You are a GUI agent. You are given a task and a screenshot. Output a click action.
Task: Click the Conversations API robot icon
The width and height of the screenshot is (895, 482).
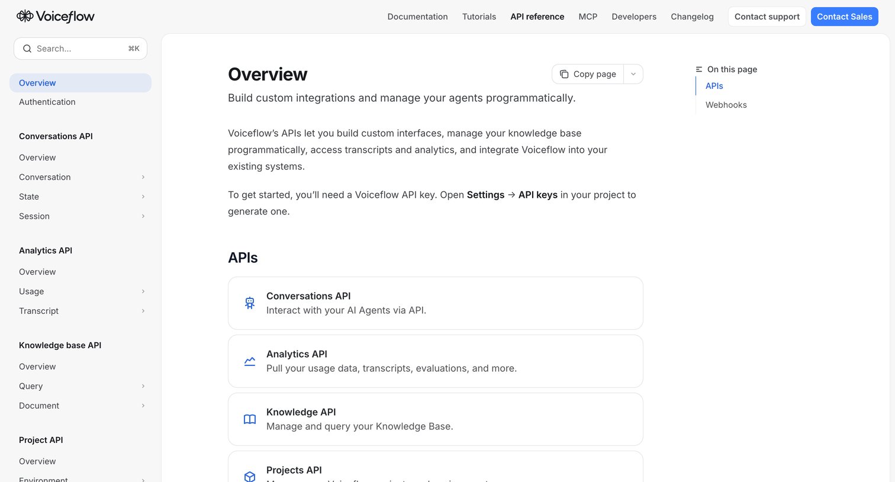(x=250, y=303)
